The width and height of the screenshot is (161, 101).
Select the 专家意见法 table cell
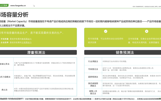(x=93, y=69)
